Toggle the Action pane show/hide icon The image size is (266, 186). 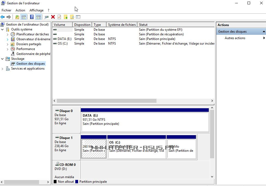[38, 17]
